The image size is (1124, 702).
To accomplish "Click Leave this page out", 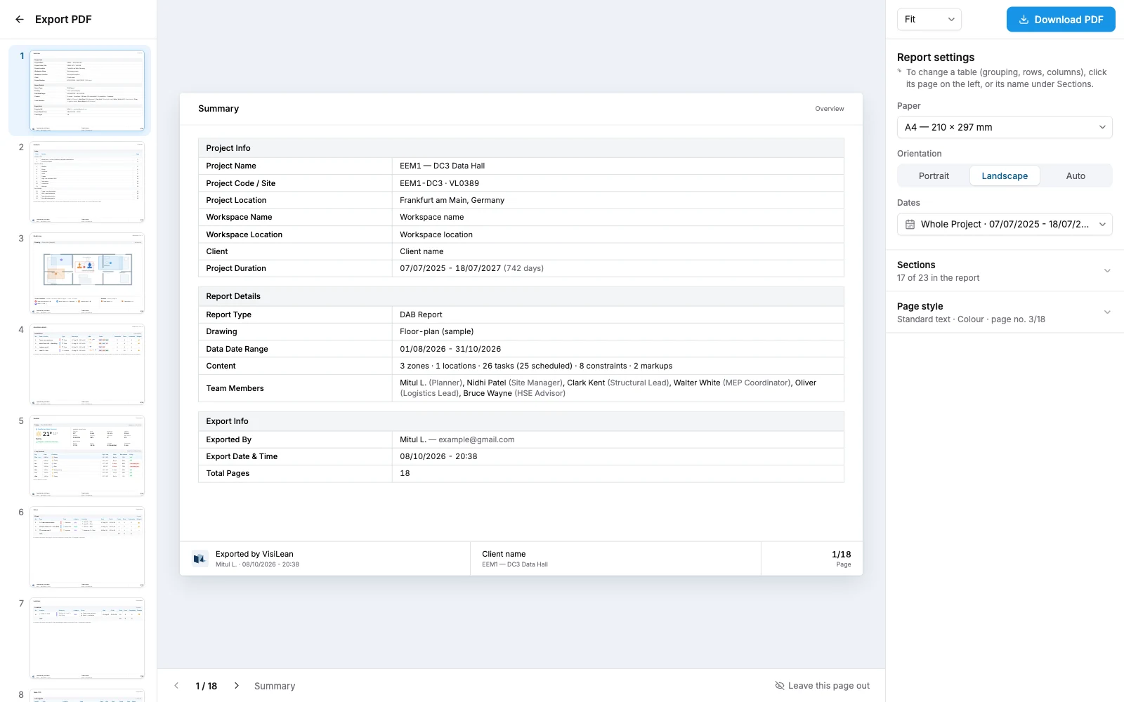I will click(x=822, y=686).
